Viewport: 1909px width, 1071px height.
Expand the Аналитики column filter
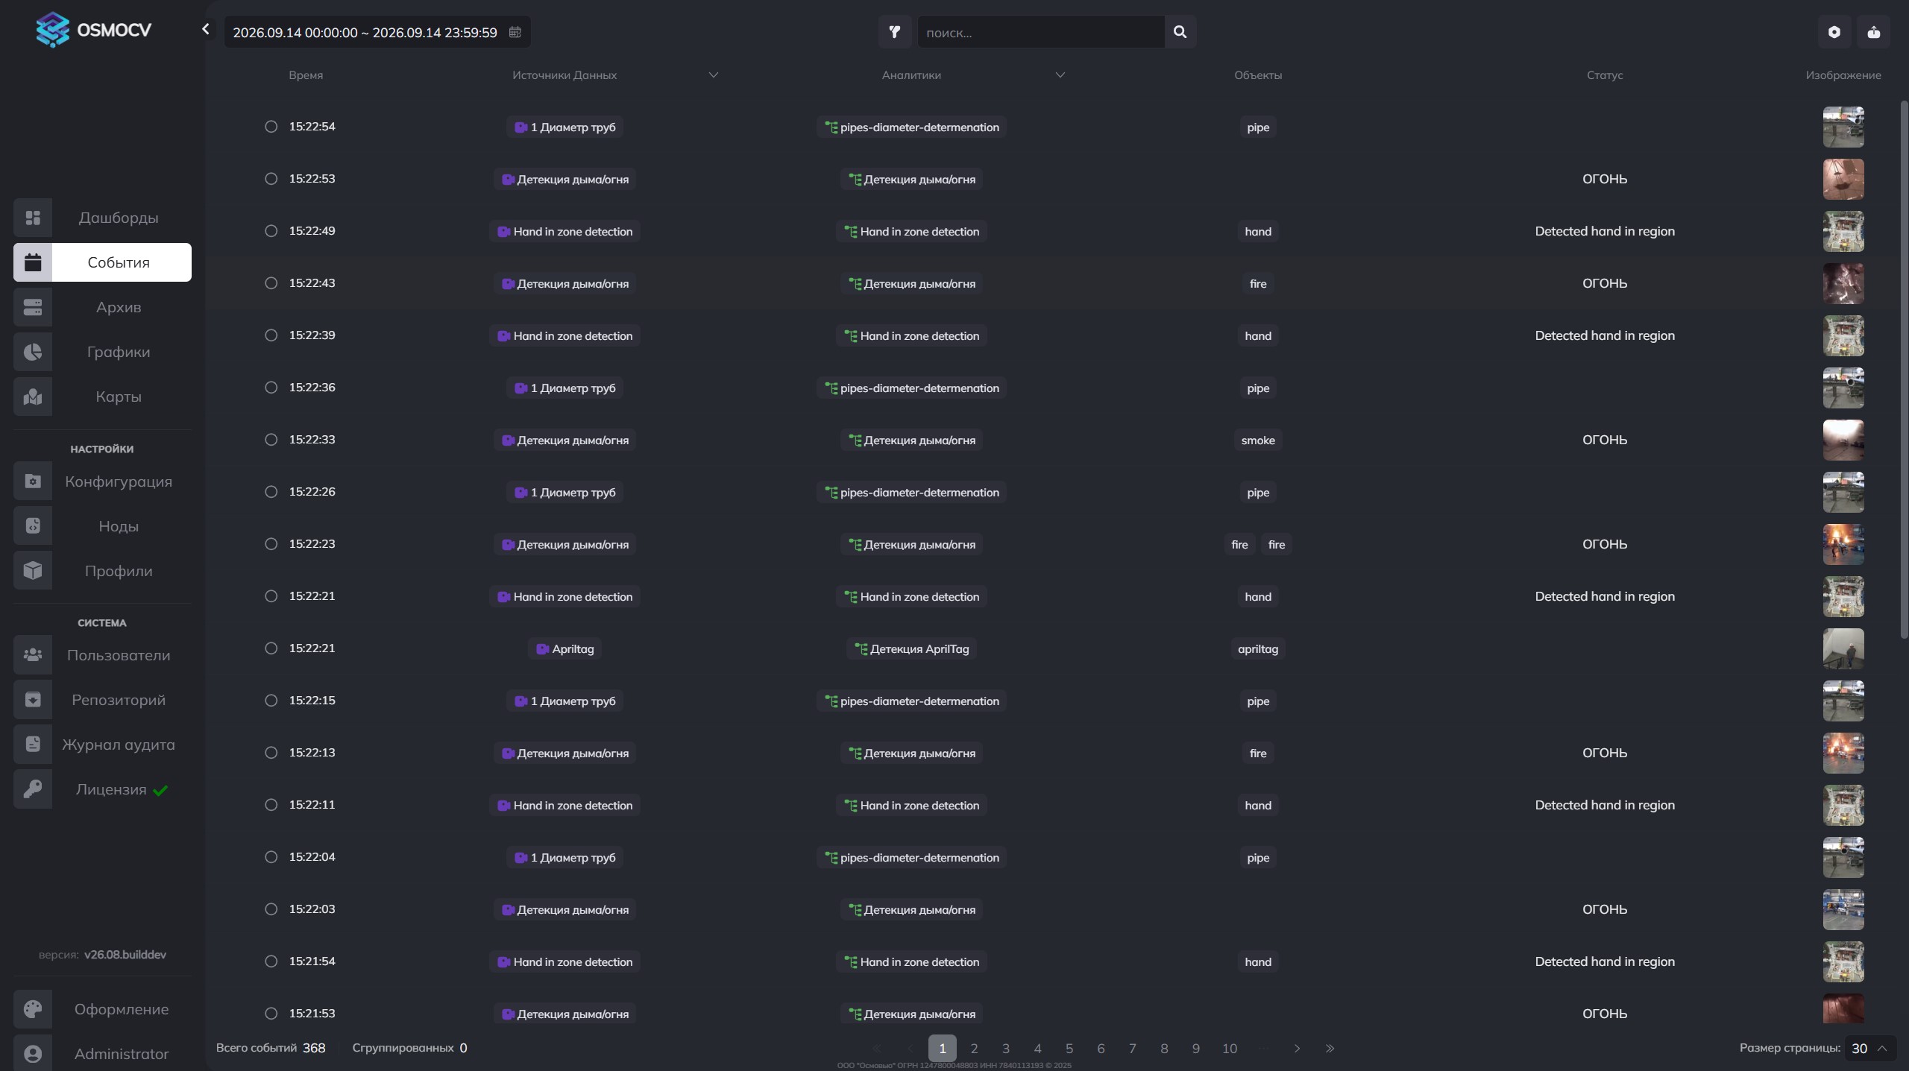point(1060,75)
